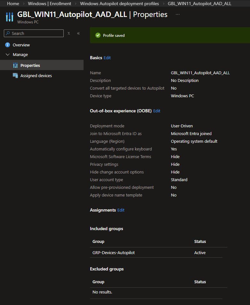The image size is (250, 305).
Task: Go to Home breadcrumb
Action: click(13, 4)
